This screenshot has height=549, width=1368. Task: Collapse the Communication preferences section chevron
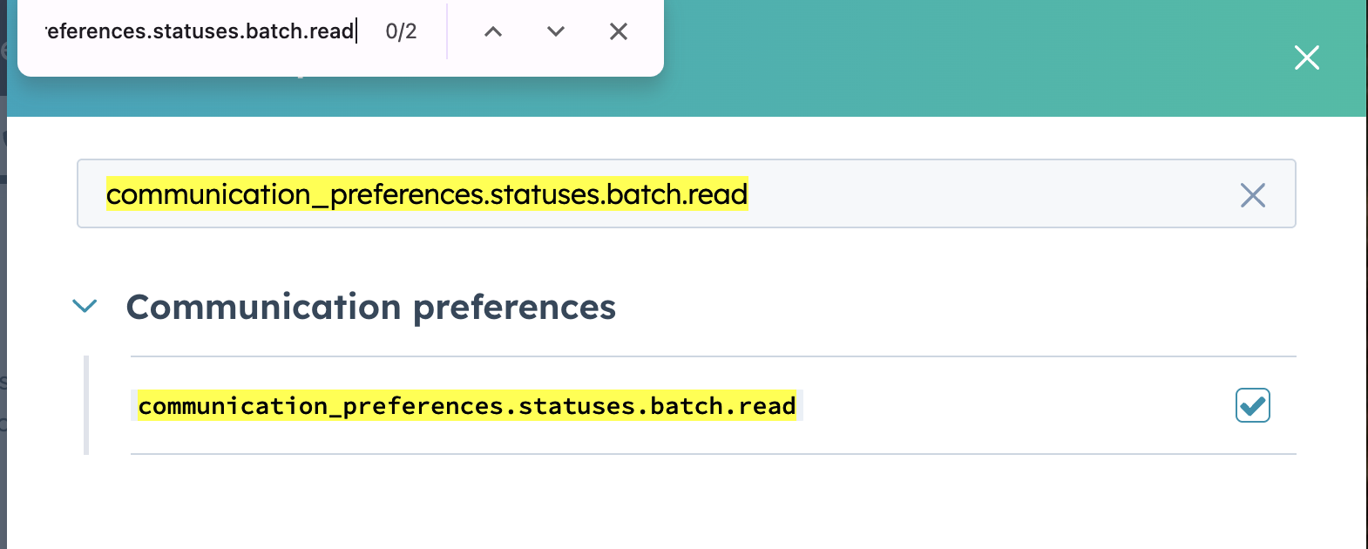pos(85,306)
